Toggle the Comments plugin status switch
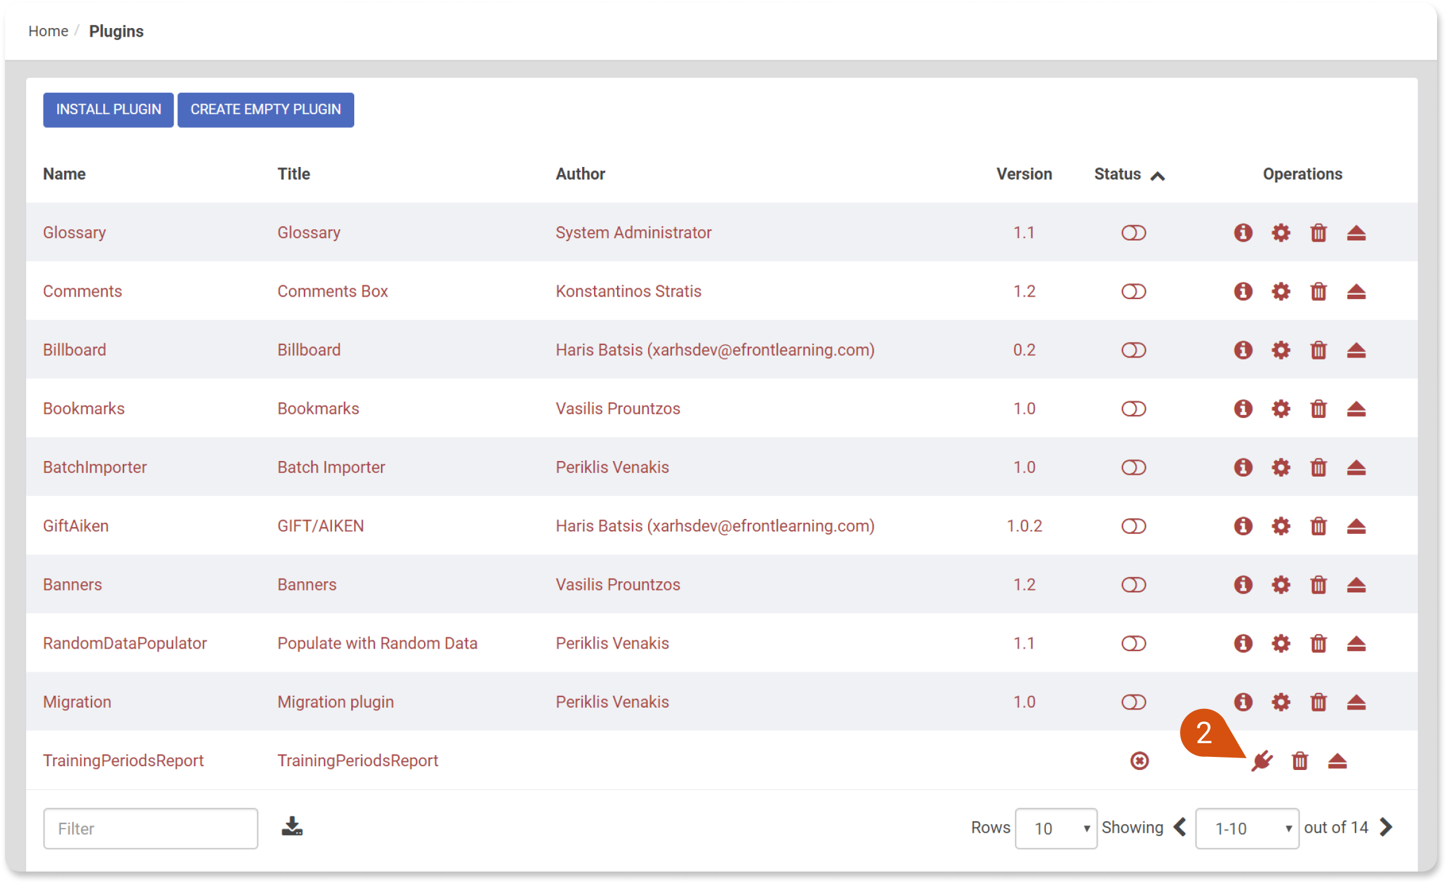The height and width of the screenshot is (884, 1447). (1134, 292)
